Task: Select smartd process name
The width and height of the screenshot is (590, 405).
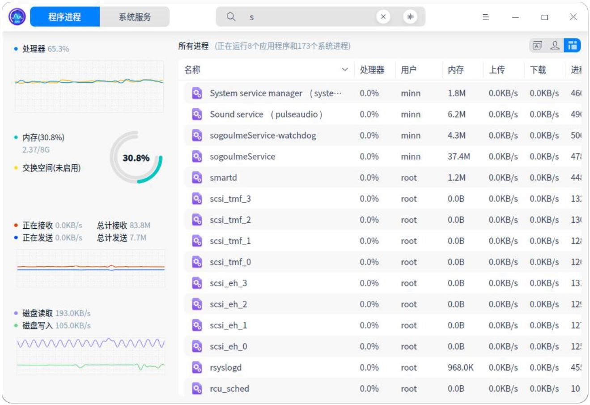Action: coord(223,178)
